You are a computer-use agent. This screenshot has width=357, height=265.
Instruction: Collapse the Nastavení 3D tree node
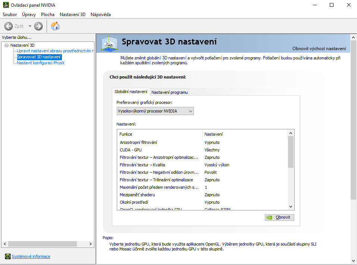(x=7, y=45)
